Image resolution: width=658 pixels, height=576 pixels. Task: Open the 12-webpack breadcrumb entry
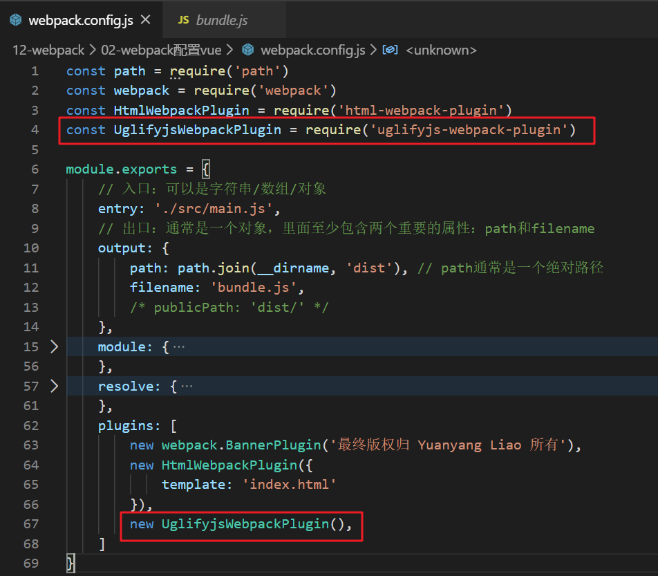click(x=48, y=50)
